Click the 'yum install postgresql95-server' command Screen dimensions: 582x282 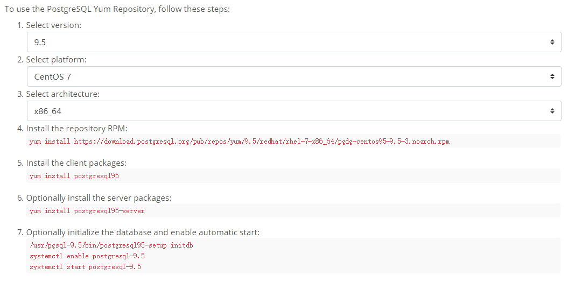coord(87,211)
